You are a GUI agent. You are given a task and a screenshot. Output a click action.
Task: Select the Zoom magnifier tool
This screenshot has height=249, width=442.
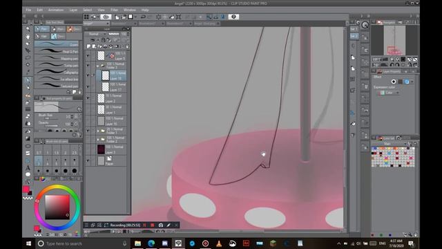click(x=28, y=29)
